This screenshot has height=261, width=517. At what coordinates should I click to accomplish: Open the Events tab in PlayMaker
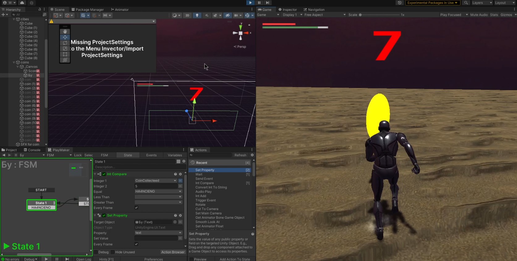tap(151, 155)
